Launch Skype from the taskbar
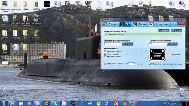 pyautogui.click(x=56, y=103)
